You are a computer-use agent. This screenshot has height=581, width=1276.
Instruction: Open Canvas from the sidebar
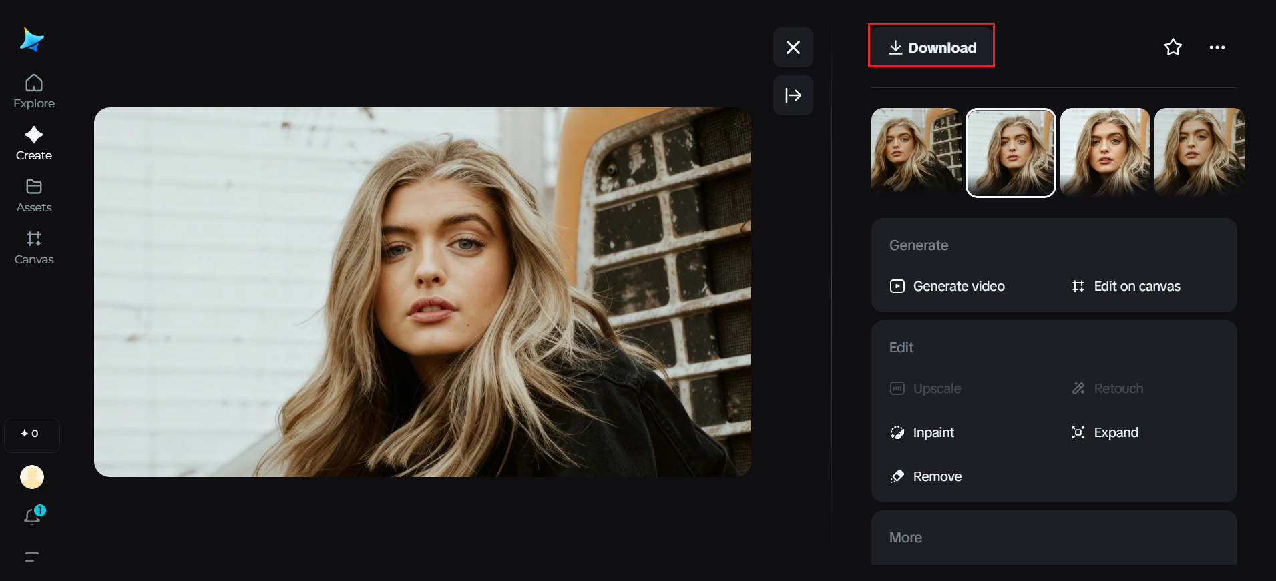coord(34,247)
